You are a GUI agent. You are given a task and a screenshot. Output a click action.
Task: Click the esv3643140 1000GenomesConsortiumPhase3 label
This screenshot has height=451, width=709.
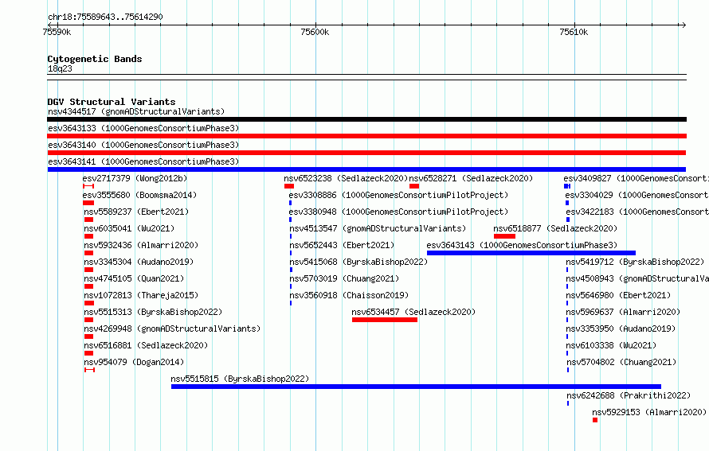pos(143,145)
